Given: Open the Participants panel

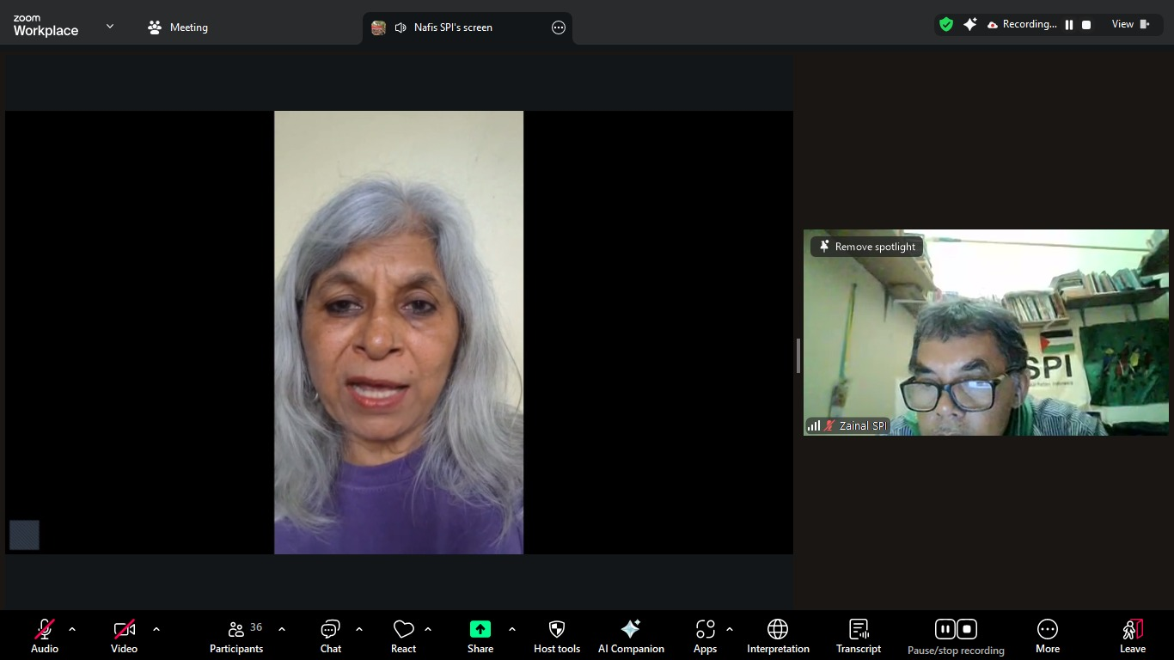Looking at the screenshot, I should click(236, 636).
